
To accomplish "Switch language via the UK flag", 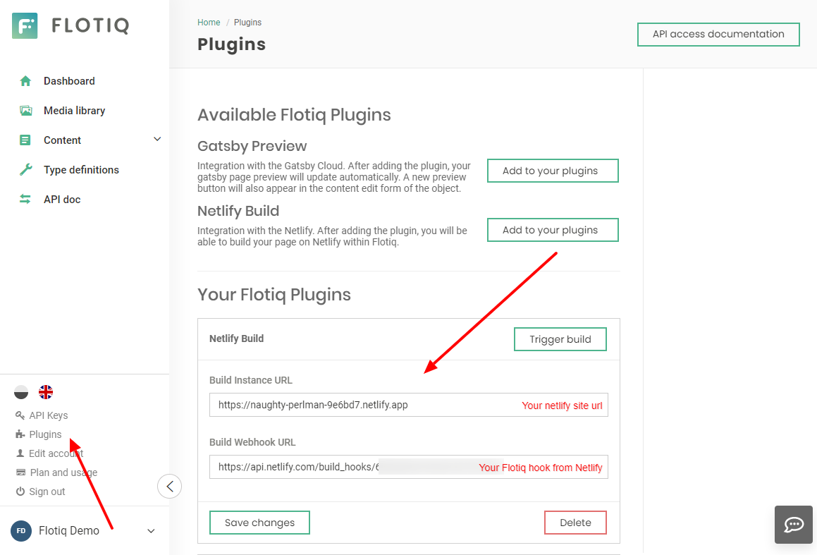I will [x=46, y=392].
